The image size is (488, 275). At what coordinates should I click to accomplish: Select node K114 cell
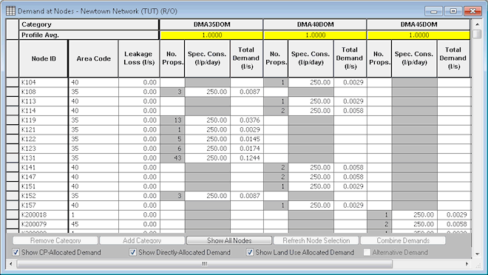click(44, 111)
